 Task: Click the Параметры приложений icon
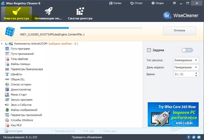tap(7, 115)
